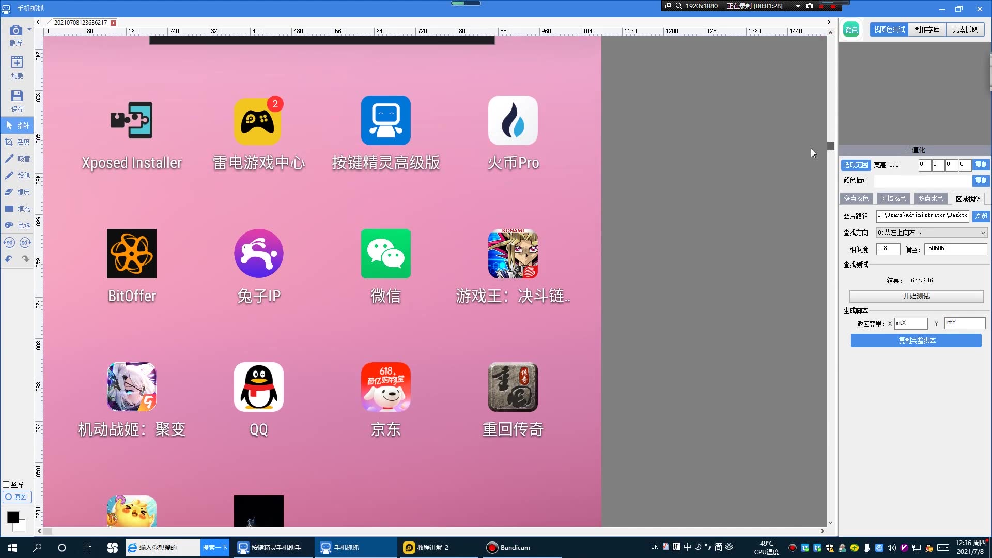This screenshot has height=558, width=992.
Task: Click the green 颜色 color icon
Action: click(851, 29)
